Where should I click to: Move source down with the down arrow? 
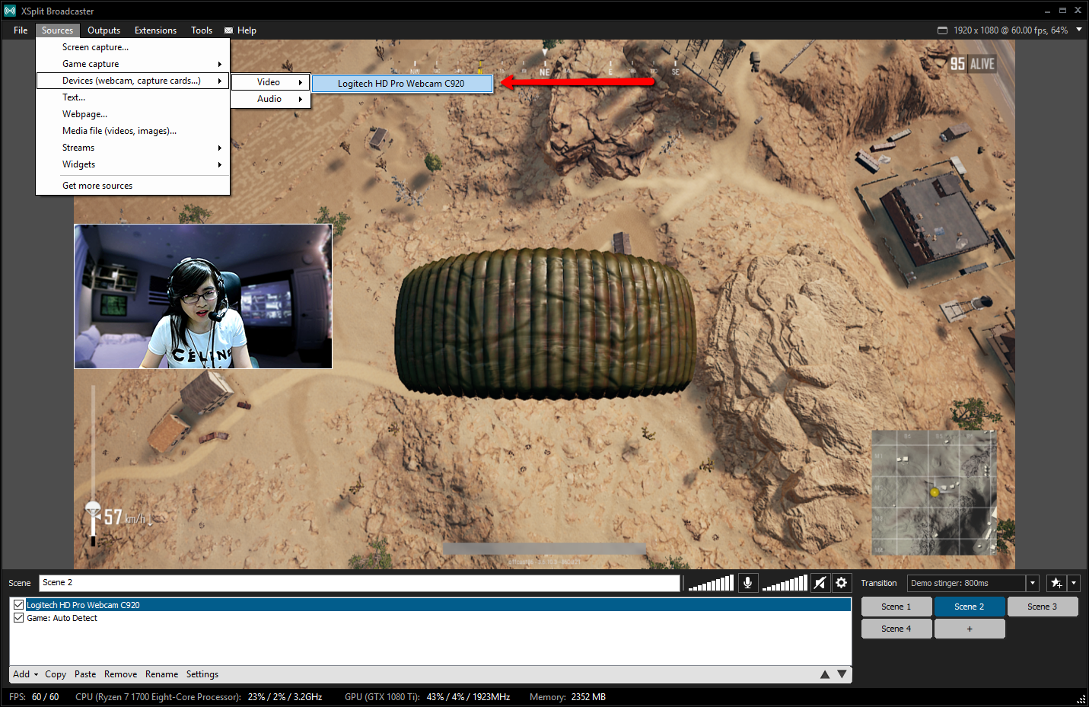[x=842, y=674]
